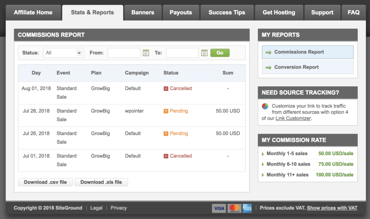This screenshot has width=370, height=219.
Task: Follow the Link Customizer link
Action: tap(293, 118)
